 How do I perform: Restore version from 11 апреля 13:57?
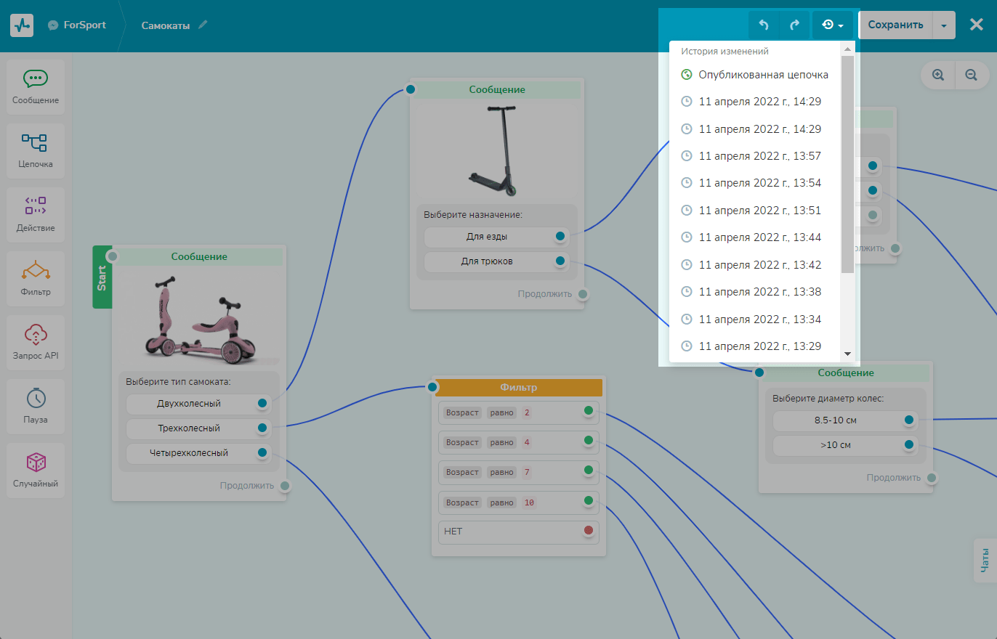[x=759, y=156]
